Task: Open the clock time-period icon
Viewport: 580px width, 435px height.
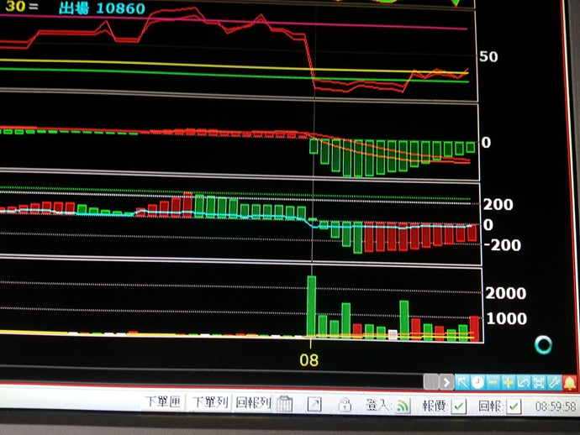Action: 477,383
